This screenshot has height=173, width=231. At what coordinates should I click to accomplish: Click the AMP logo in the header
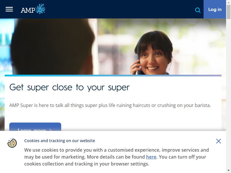point(33,9)
